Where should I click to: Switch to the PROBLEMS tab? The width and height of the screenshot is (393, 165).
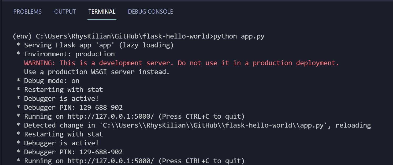tap(28, 12)
